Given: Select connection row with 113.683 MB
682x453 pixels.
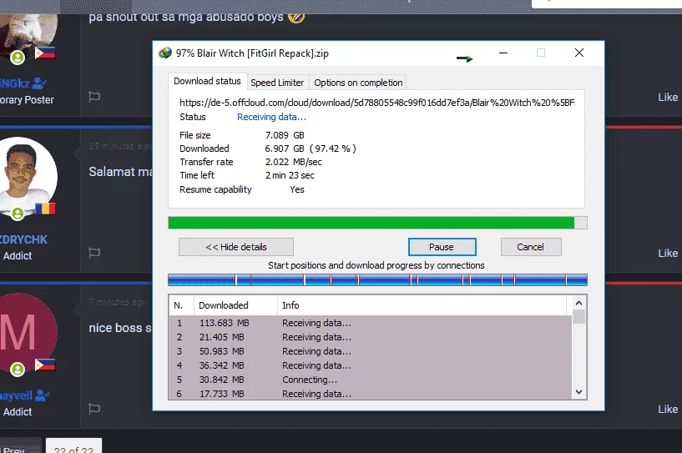Looking at the screenshot, I should 370,323.
